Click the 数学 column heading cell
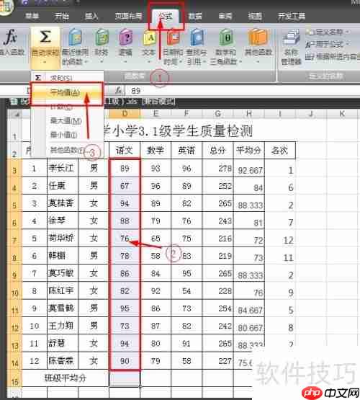 click(156, 151)
